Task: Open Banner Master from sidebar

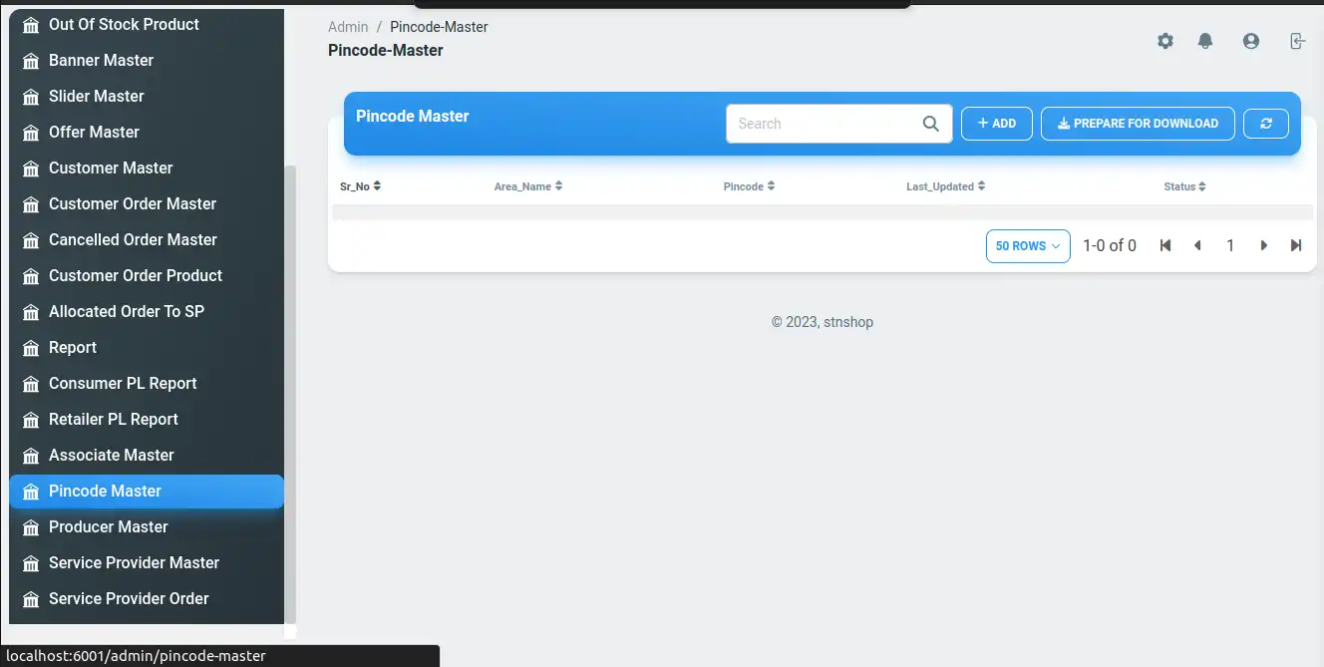Action: (x=101, y=60)
